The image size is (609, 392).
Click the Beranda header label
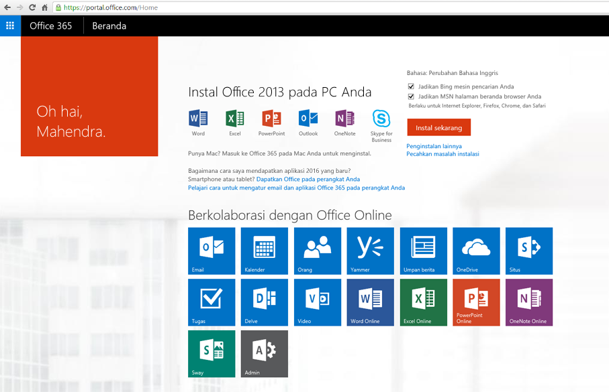(109, 26)
